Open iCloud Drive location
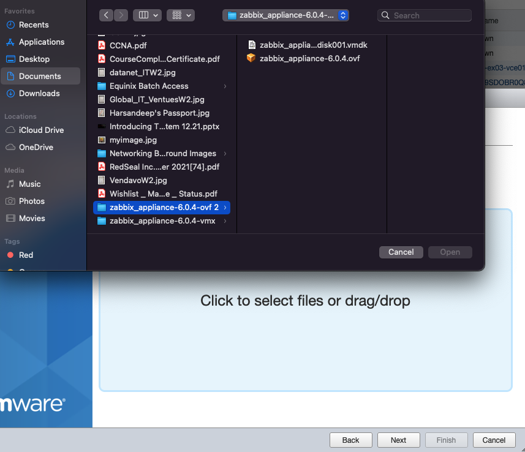 pyautogui.click(x=41, y=130)
